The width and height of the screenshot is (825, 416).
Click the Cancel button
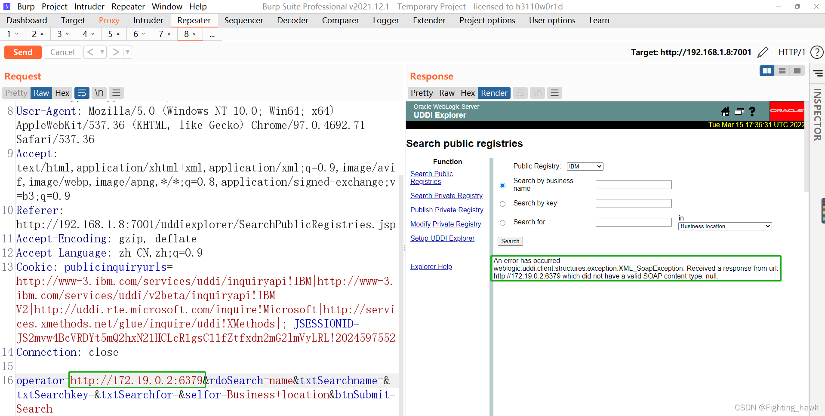pyautogui.click(x=62, y=52)
